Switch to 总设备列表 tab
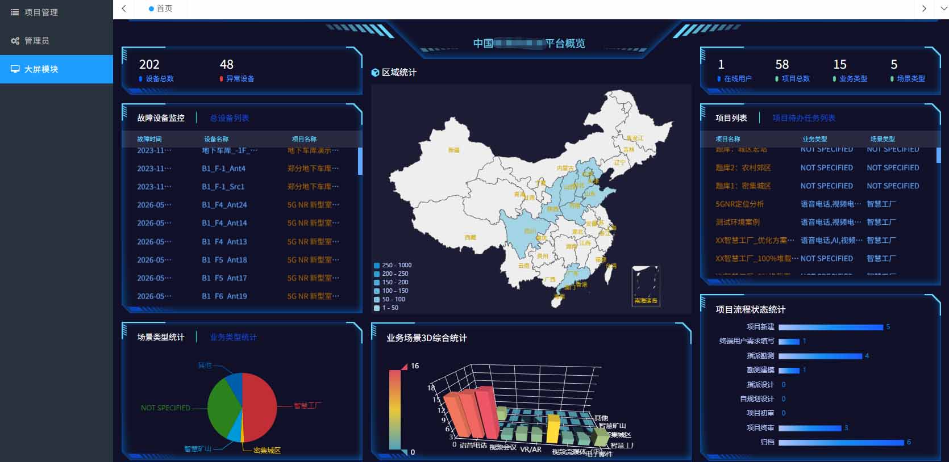Image resolution: width=949 pixels, height=462 pixels. point(229,118)
